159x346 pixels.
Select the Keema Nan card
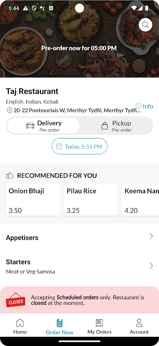[x=140, y=200]
